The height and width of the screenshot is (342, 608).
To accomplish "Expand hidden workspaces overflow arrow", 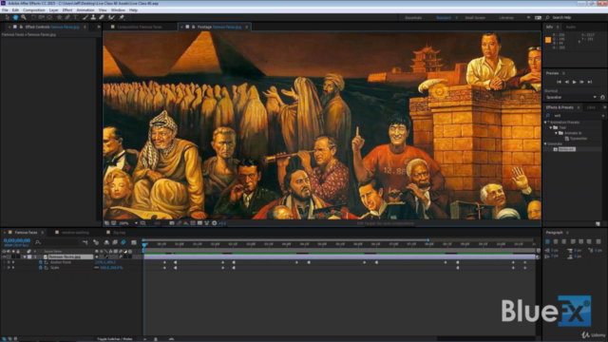I will pyautogui.click(x=528, y=18).
